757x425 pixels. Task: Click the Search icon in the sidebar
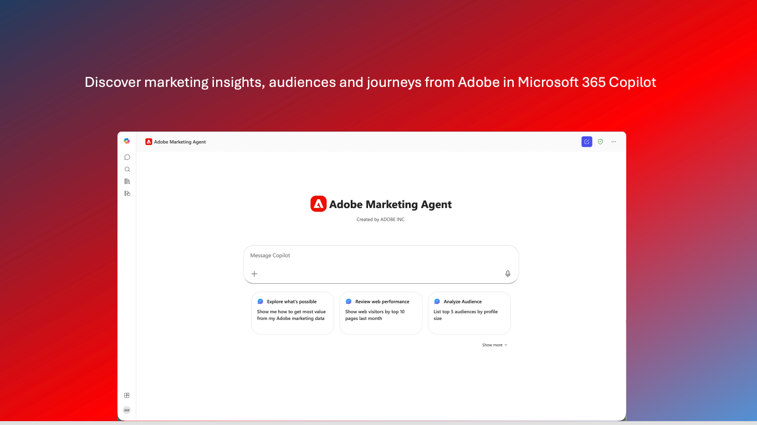pyautogui.click(x=127, y=169)
